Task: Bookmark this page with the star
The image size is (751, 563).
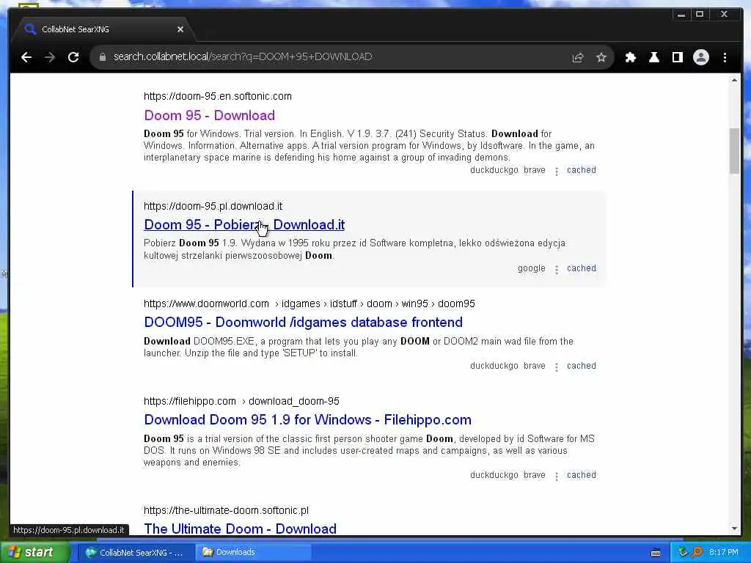Action: (x=601, y=57)
